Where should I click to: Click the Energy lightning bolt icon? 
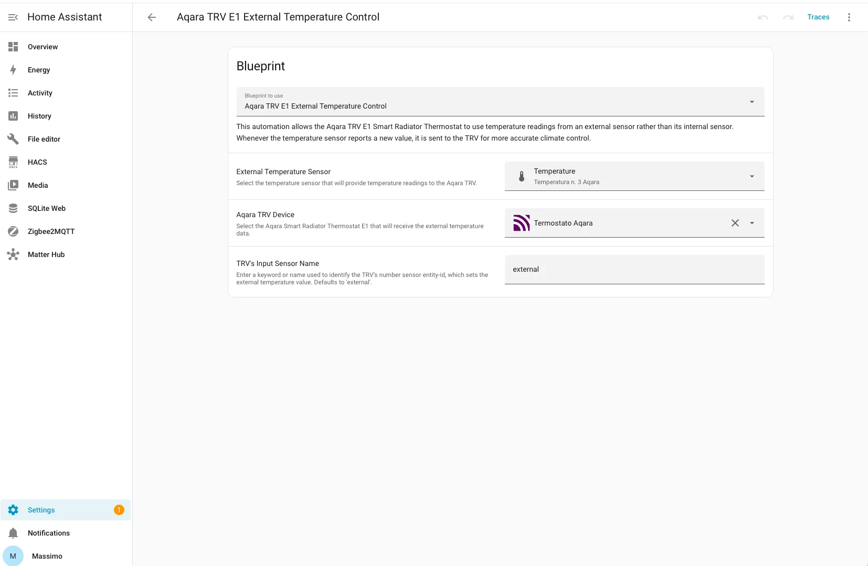[13, 70]
